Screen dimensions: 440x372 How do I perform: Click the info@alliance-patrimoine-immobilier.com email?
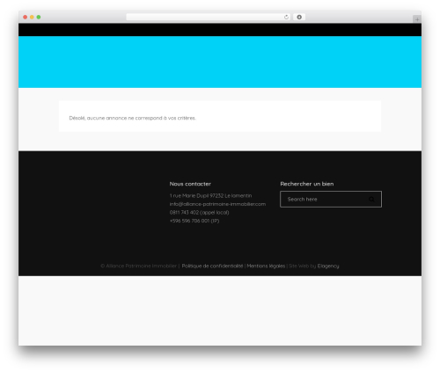(217, 204)
